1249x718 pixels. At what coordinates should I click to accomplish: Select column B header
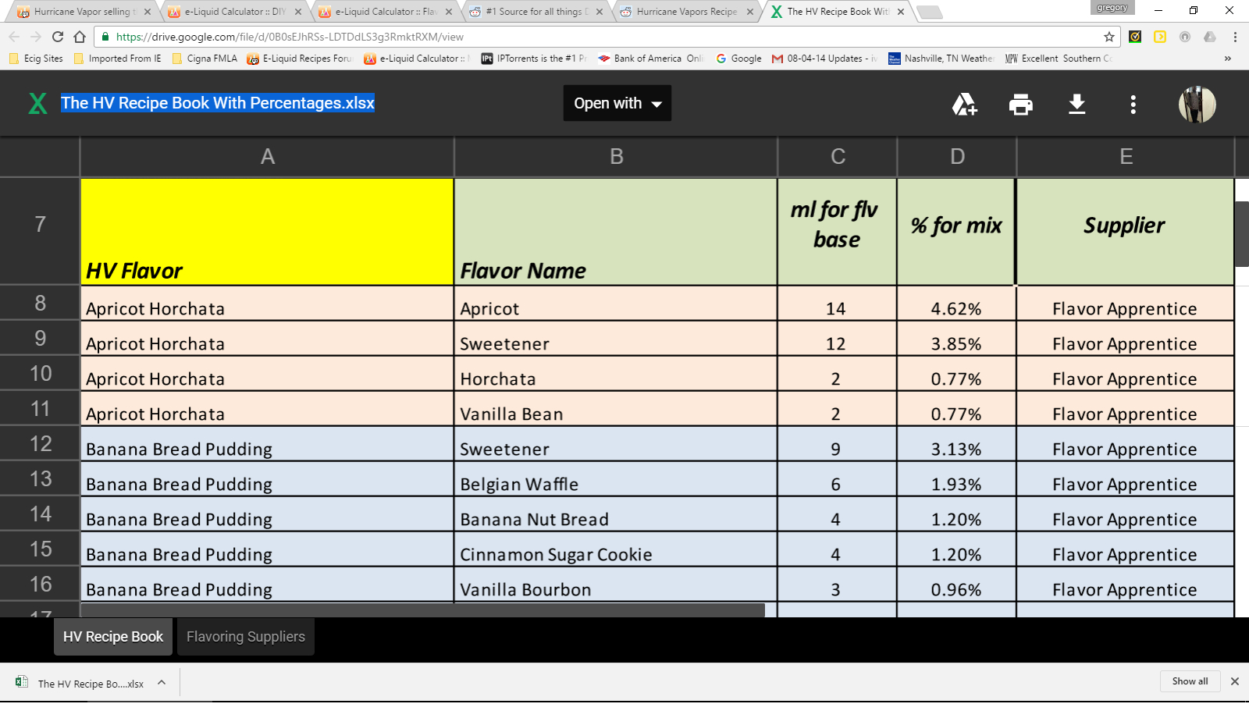tap(616, 157)
